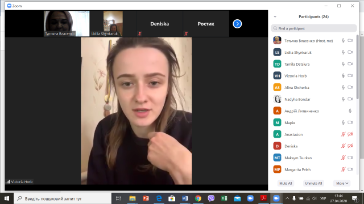Viewport: 364px width, 204px height.
Task: Open Microsoft Edge from taskbar
Action: point(159,198)
